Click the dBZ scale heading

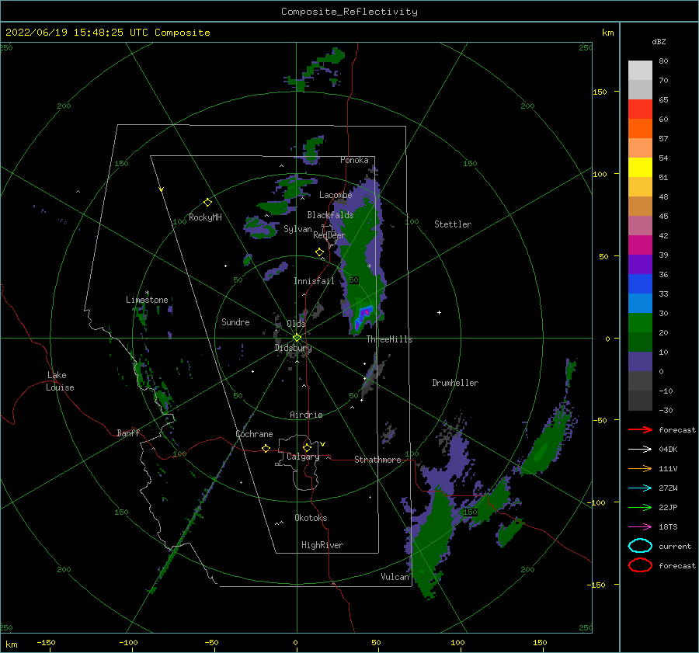click(659, 41)
